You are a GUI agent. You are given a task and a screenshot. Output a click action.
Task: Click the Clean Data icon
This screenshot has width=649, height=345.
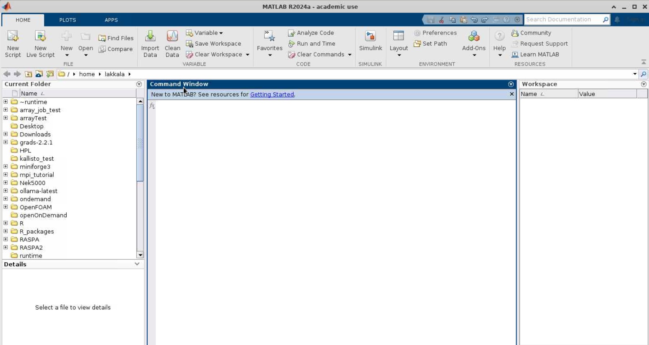pyautogui.click(x=172, y=36)
